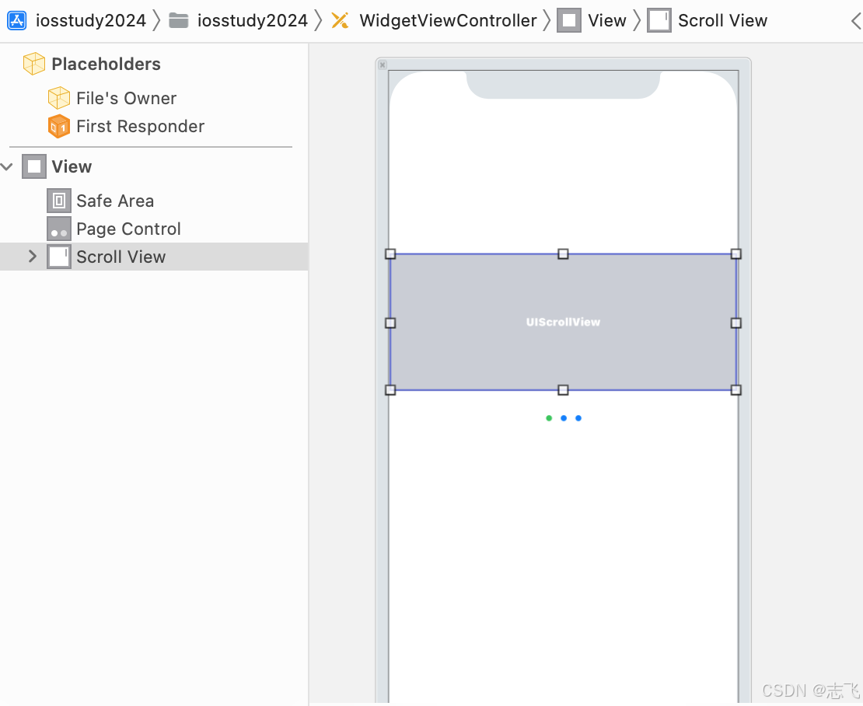The image size is (863, 706).
Task: Click the Scroll View icon in breadcrumb bar
Action: (x=659, y=21)
